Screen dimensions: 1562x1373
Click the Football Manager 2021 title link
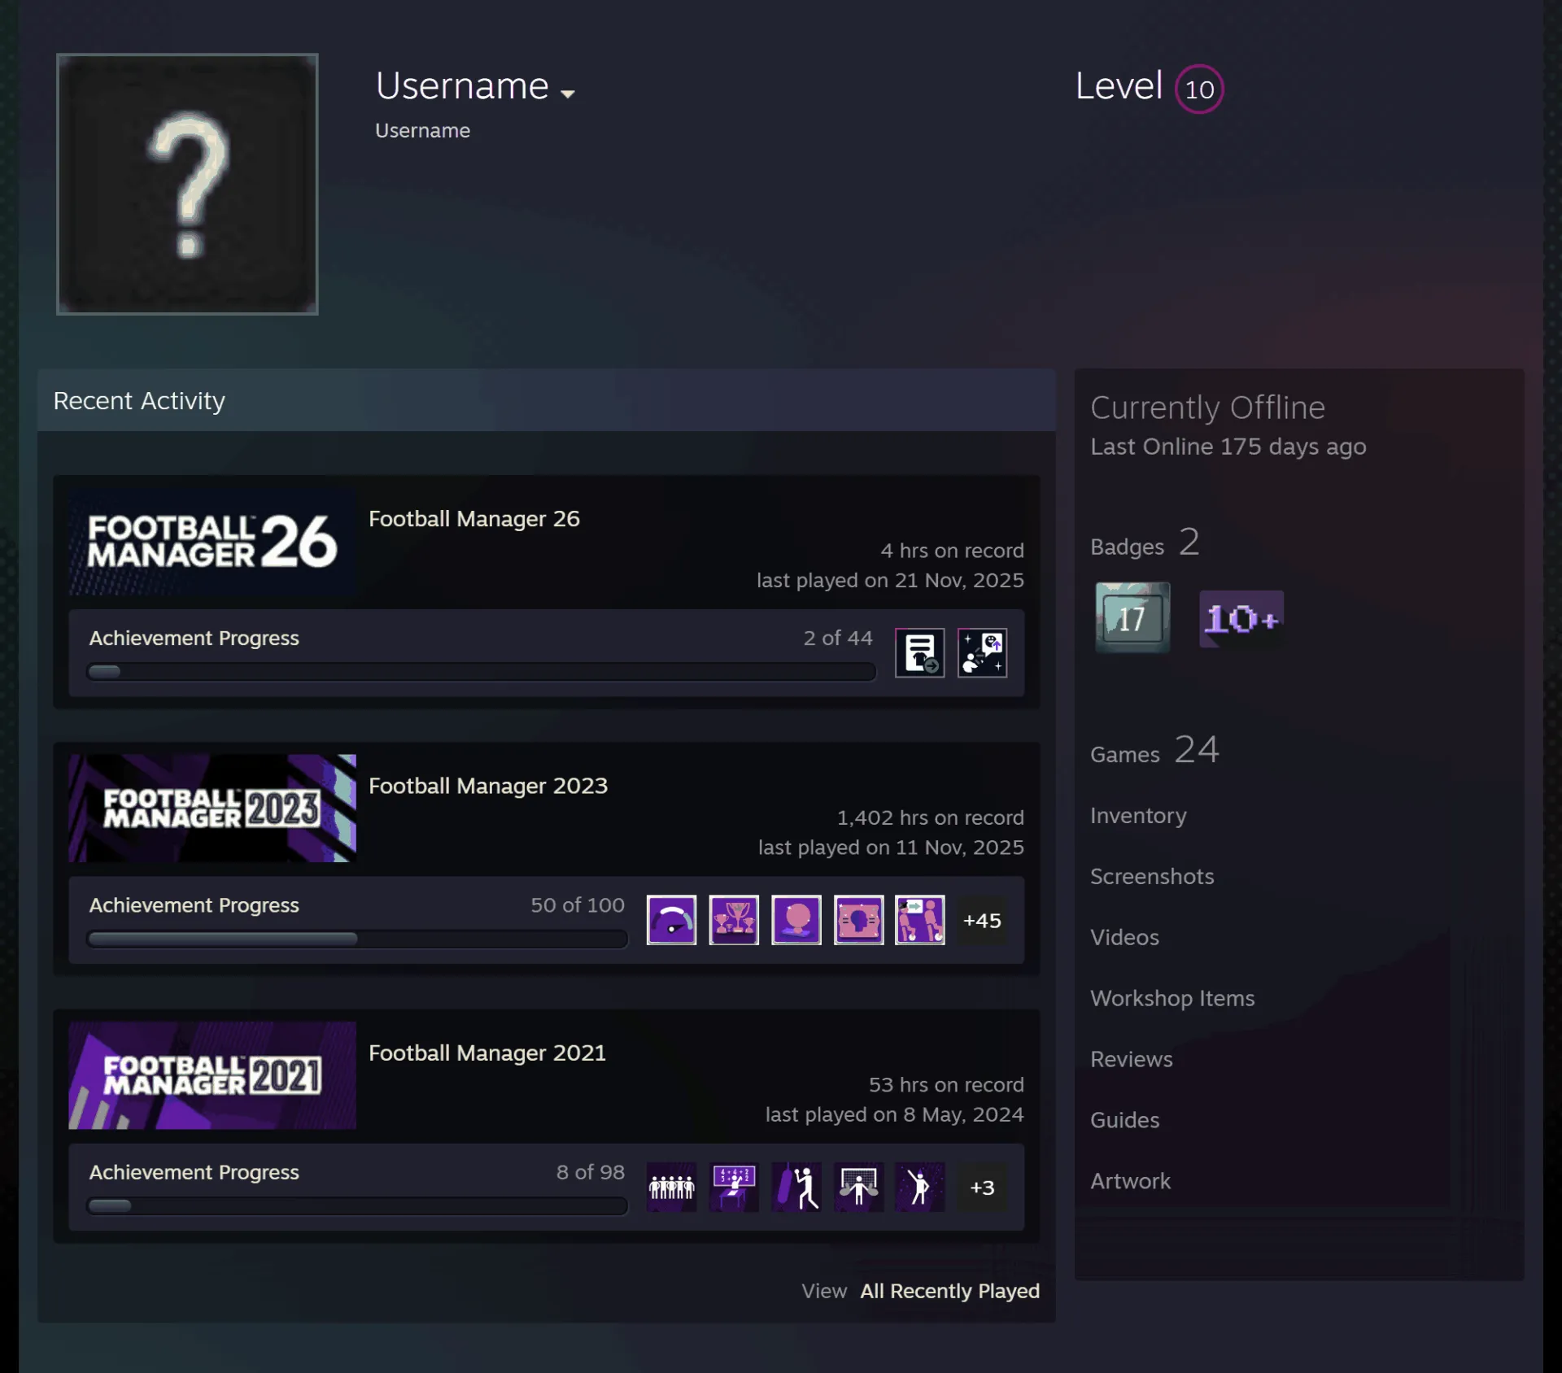tap(487, 1053)
